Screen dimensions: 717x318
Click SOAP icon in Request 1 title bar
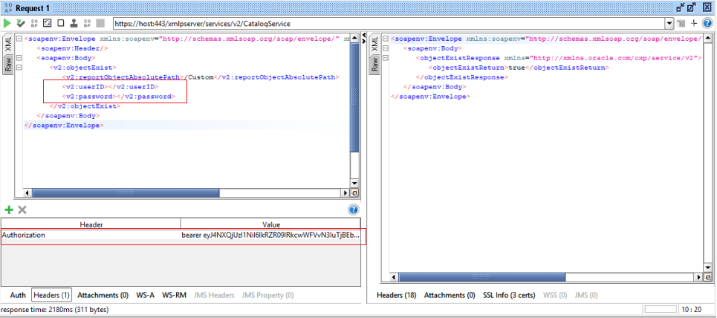pyautogui.click(x=8, y=7)
